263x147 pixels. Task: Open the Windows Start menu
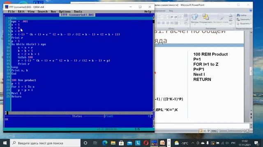click(5, 143)
